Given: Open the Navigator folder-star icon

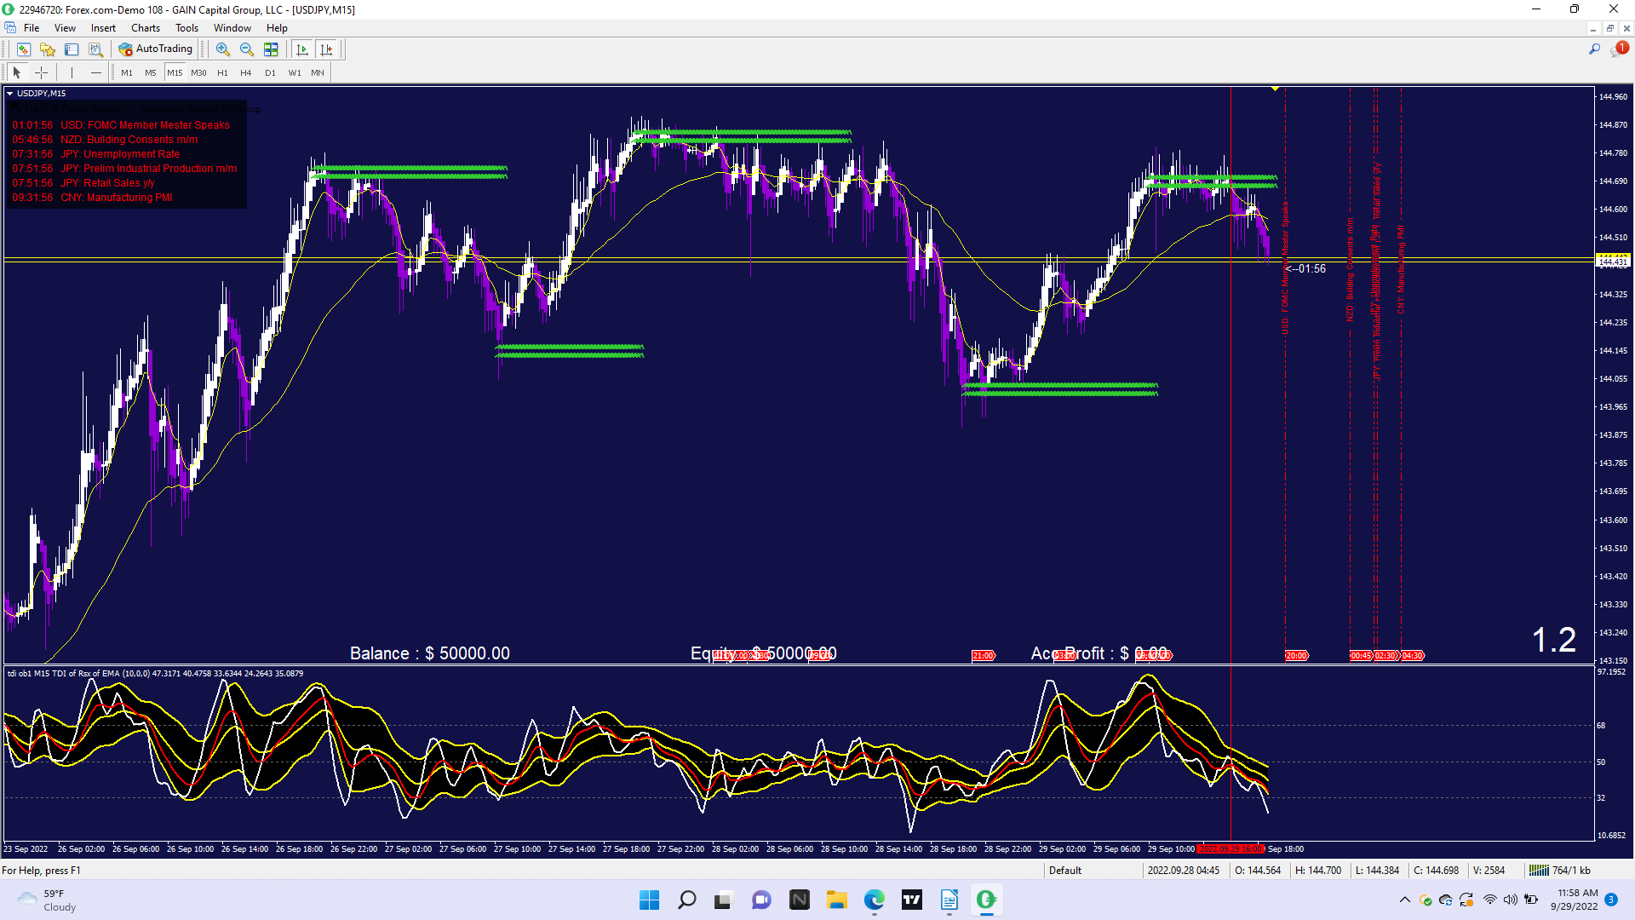Looking at the screenshot, I should pos(48,49).
